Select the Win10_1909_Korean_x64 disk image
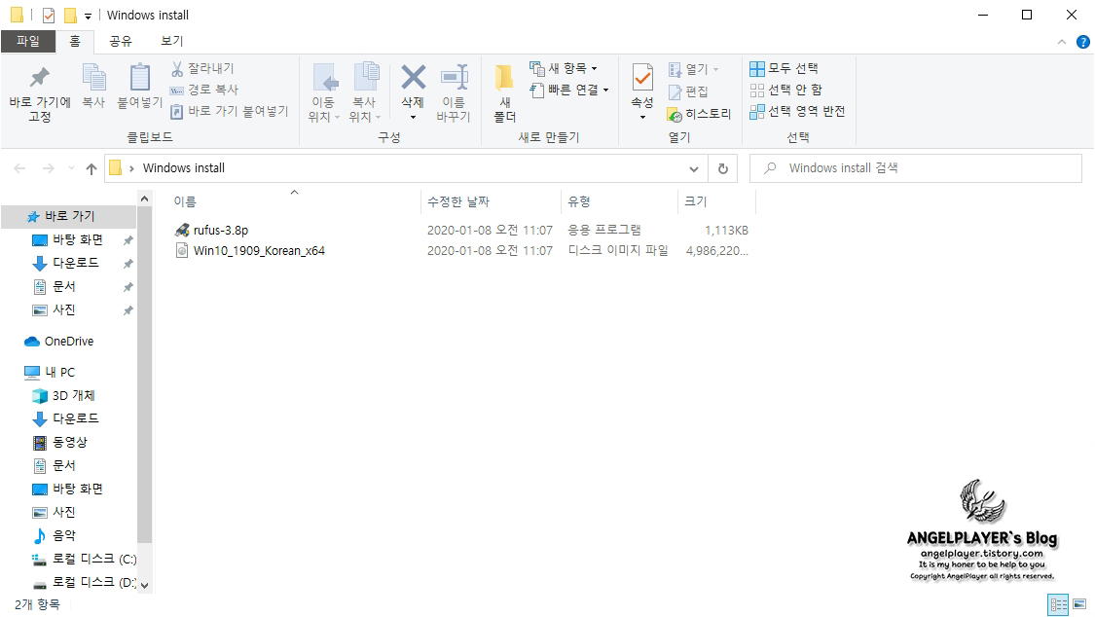Screen dimensions: 1095x617 pos(258,250)
